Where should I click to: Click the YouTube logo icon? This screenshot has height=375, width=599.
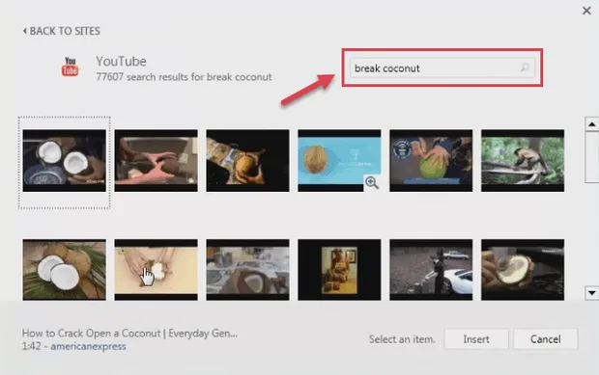click(x=71, y=67)
